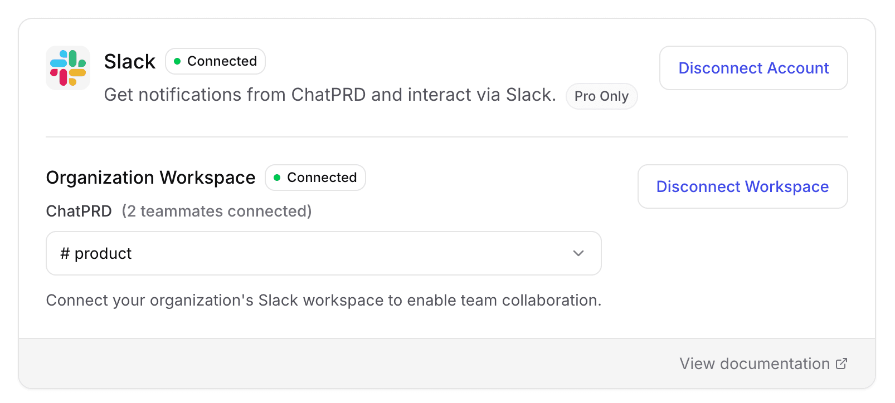Viewport: 895px width, 403px height.
Task: Click the Organization Workspace heading
Action: pos(150,178)
